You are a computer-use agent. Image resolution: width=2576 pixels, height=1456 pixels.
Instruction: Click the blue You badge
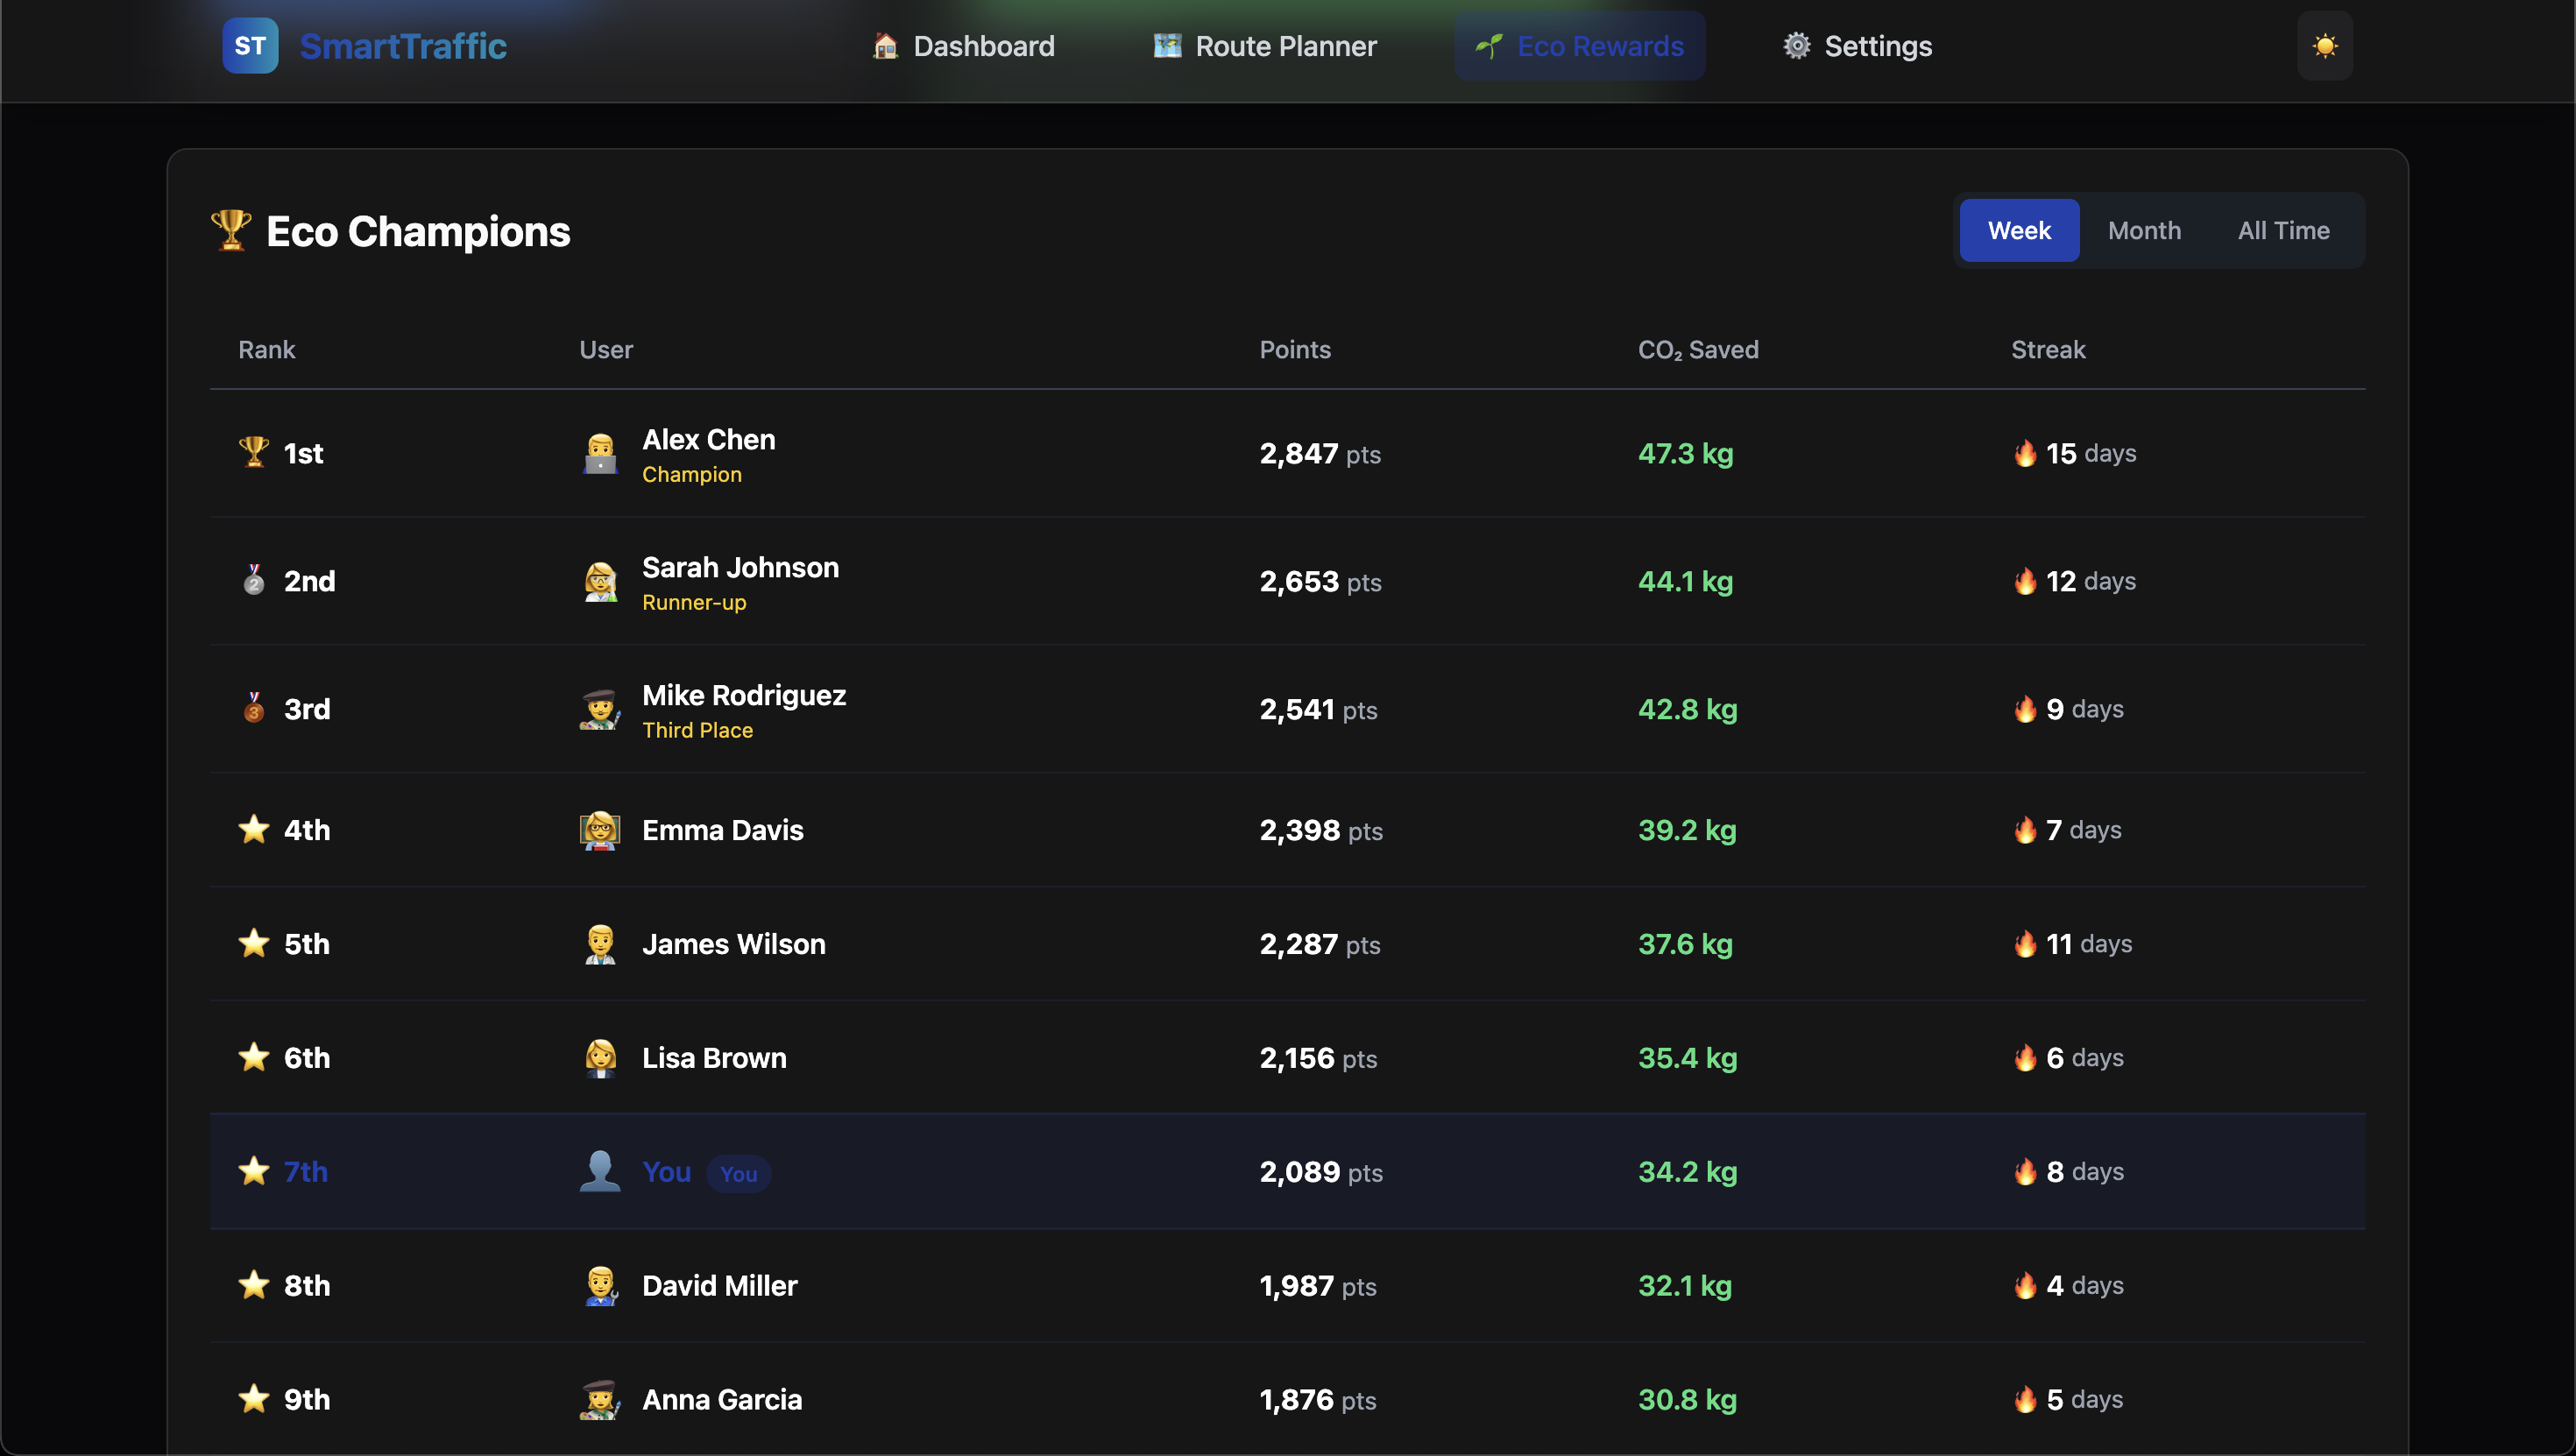point(738,1174)
